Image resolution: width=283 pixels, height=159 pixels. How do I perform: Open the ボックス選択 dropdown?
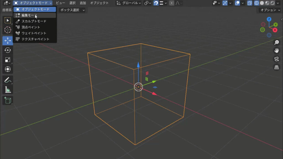(x=72, y=10)
